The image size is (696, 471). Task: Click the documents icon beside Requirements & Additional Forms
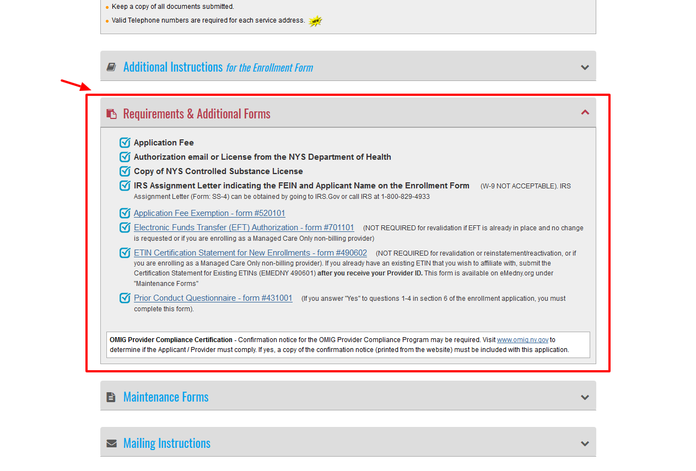coord(111,113)
